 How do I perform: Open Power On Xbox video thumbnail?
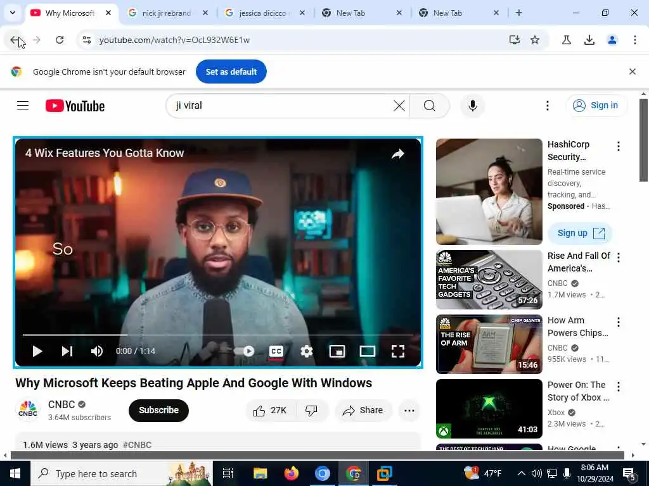click(x=489, y=409)
